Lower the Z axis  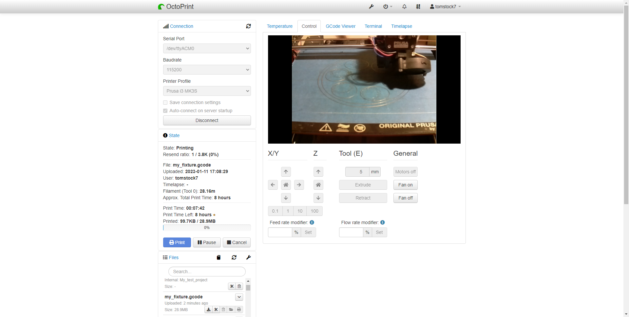[318, 198]
